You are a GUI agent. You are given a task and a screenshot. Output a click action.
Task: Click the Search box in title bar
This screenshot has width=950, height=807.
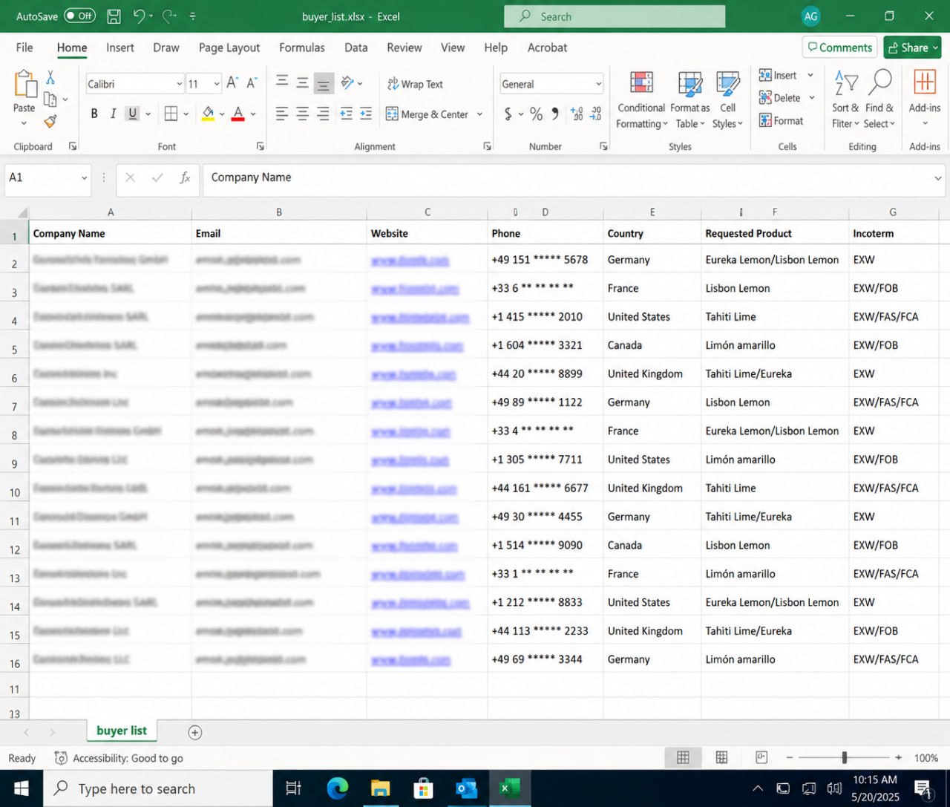pyautogui.click(x=615, y=16)
